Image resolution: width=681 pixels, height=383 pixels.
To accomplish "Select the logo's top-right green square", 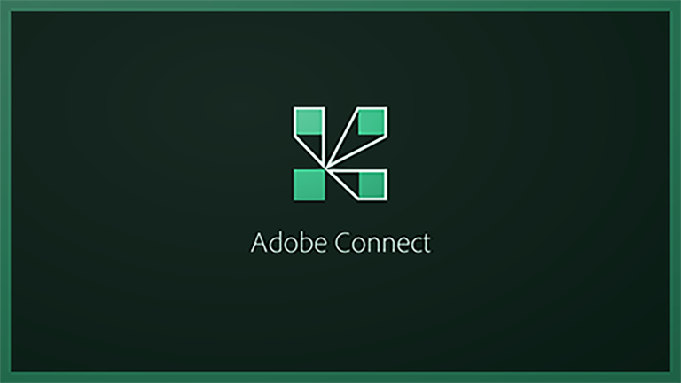I will pos(372,122).
